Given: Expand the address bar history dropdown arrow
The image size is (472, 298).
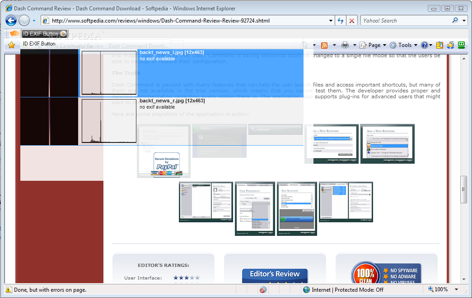Looking at the screenshot, I should tap(331, 21).
